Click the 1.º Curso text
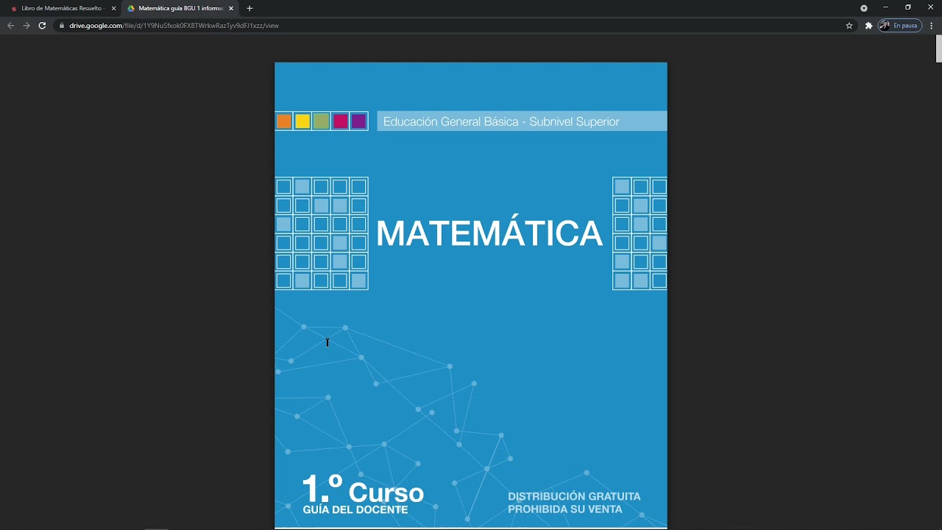This screenshot has width=942, height=530. pos(363,490)
